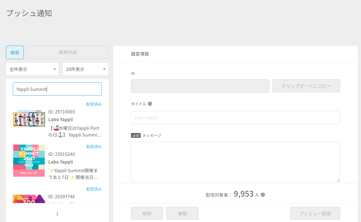Screen dimensions: 361x222
Task: Click the プレビュー配信 button
Action: point(315,214)
